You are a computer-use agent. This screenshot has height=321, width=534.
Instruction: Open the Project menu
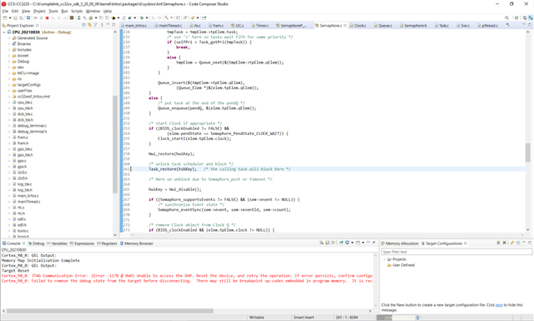tap(39, 11)
